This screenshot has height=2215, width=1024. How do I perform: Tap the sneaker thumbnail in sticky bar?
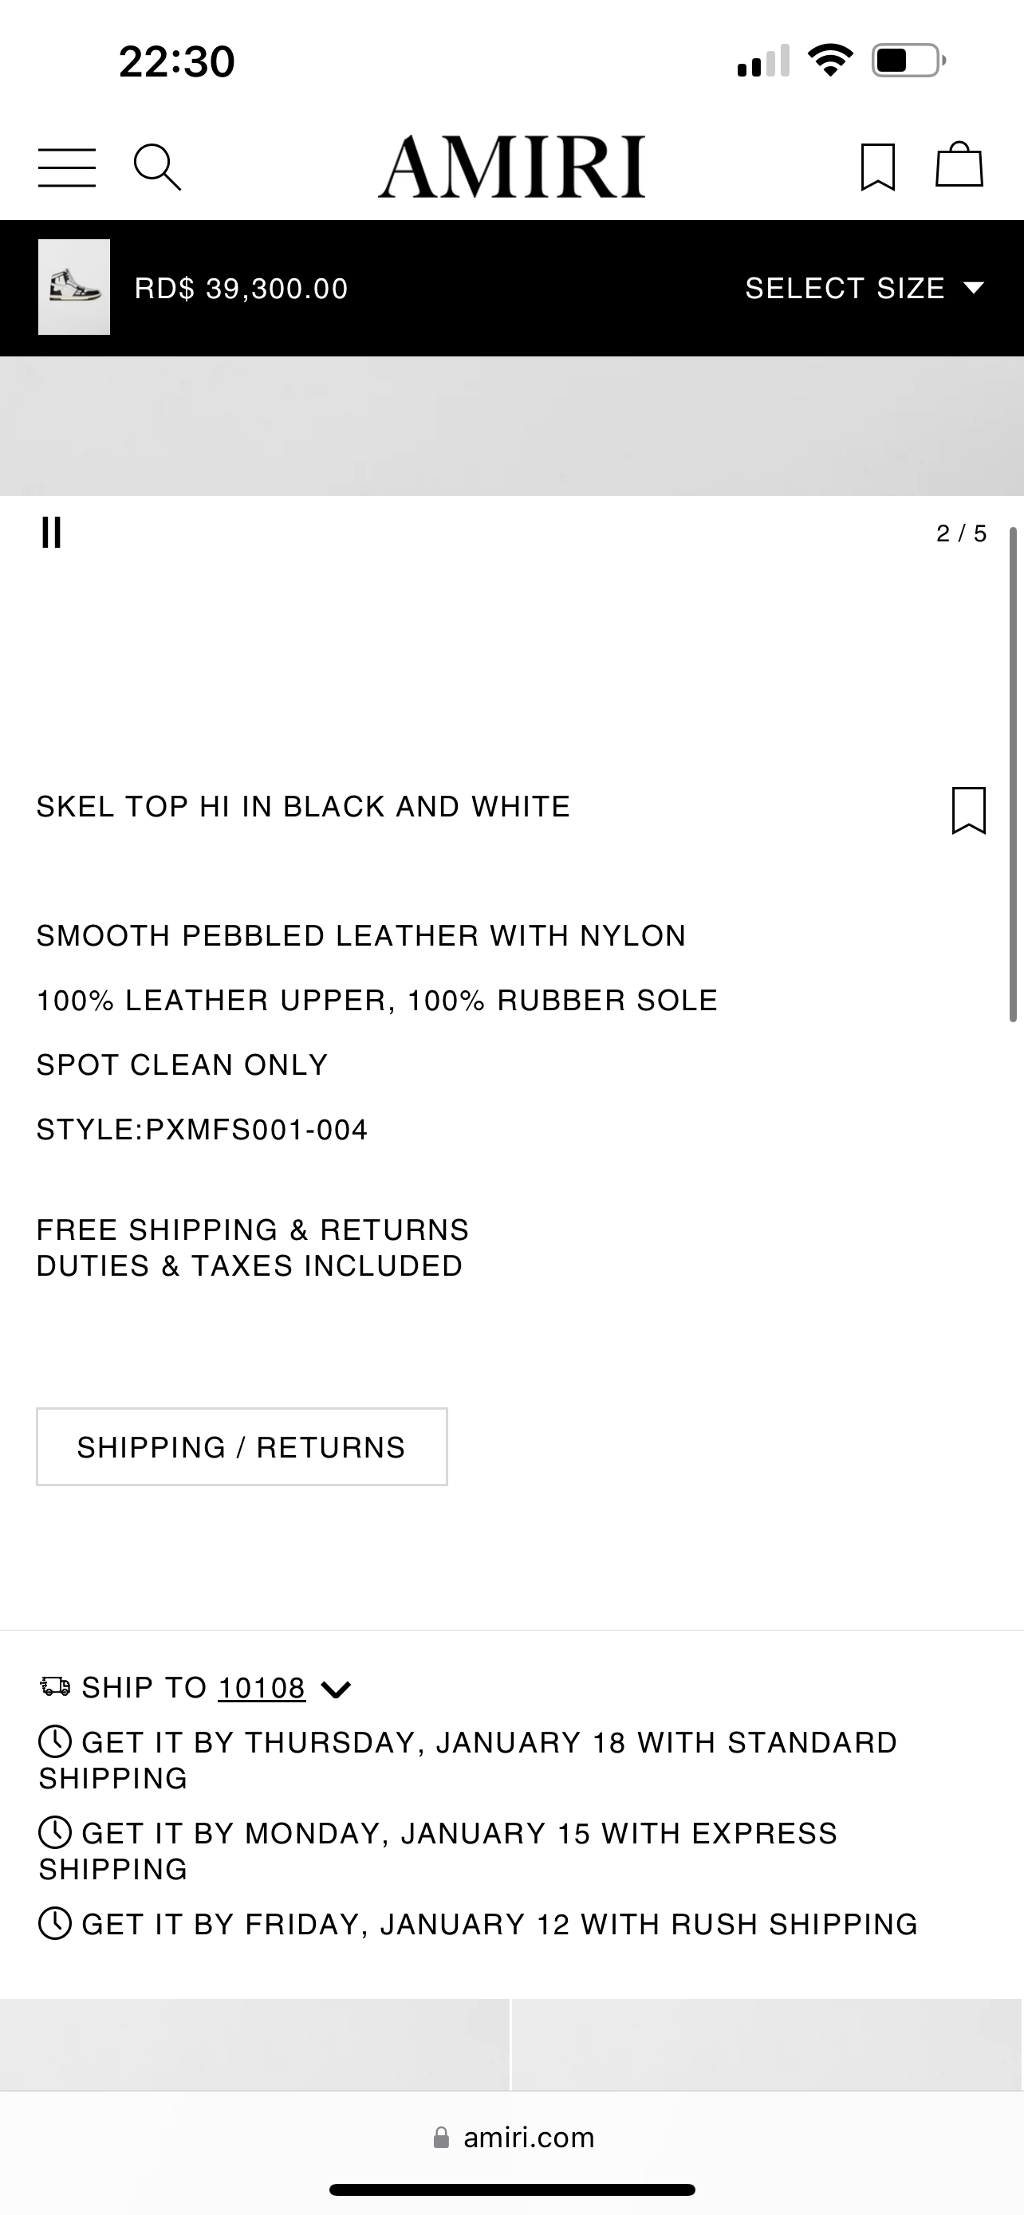74,287
